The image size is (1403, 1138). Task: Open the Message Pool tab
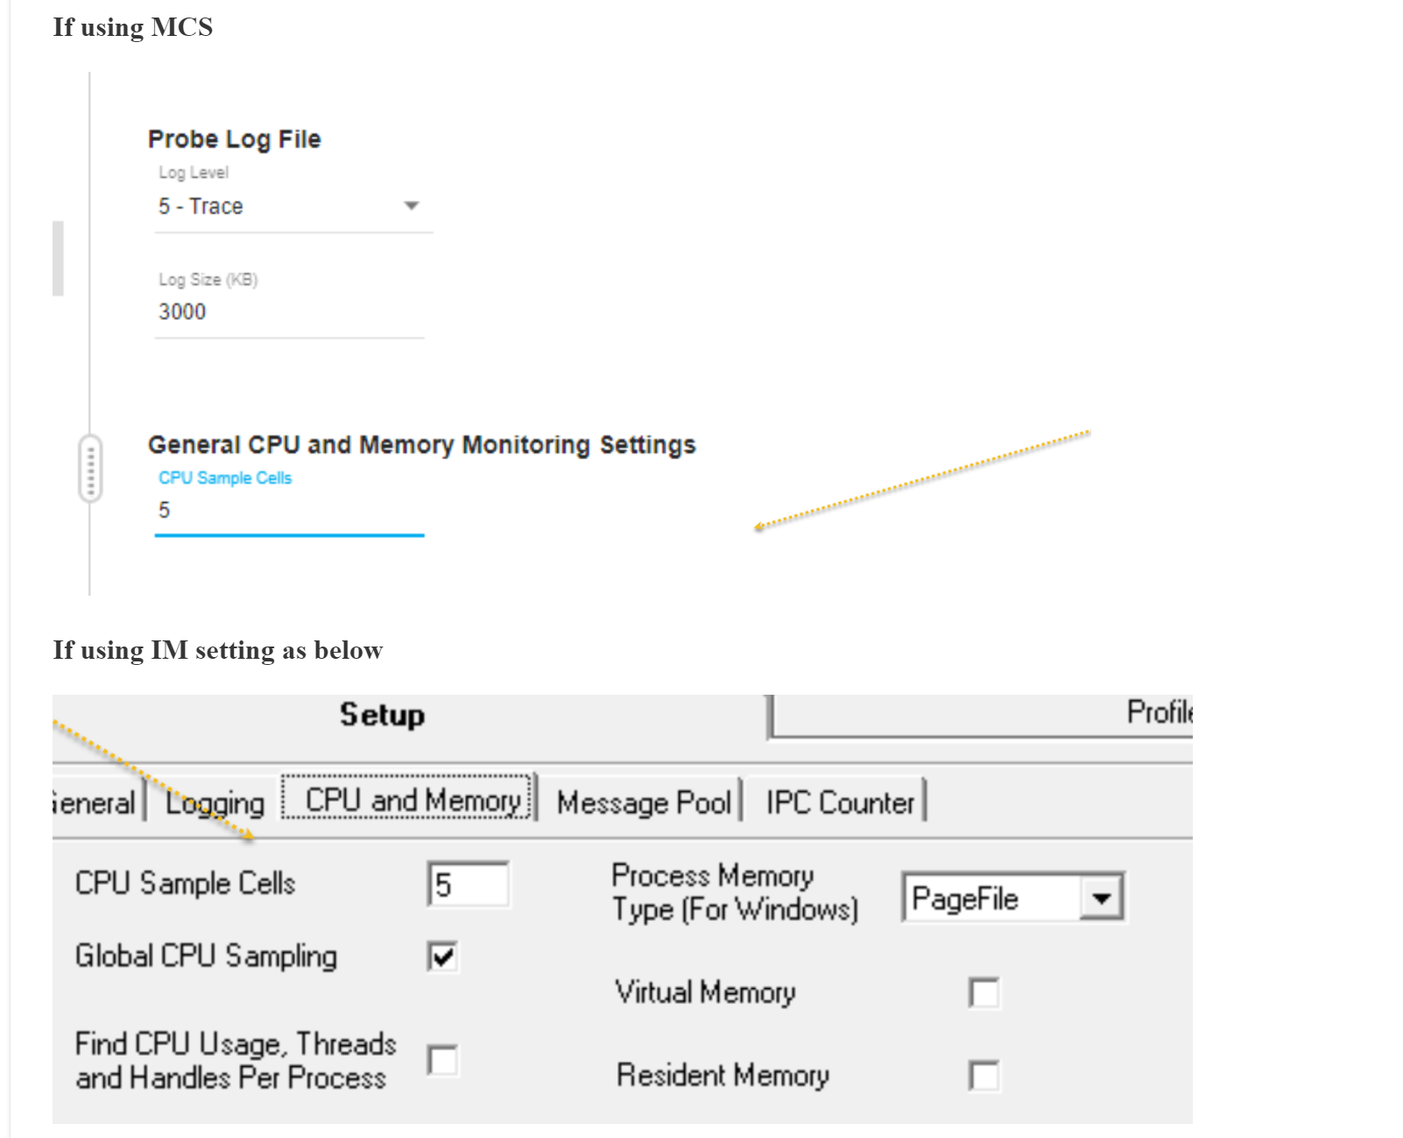click(644, 802)
